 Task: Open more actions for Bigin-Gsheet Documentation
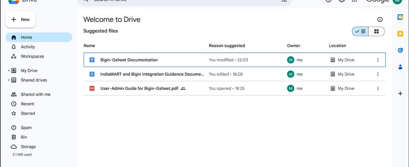[378, 60]
